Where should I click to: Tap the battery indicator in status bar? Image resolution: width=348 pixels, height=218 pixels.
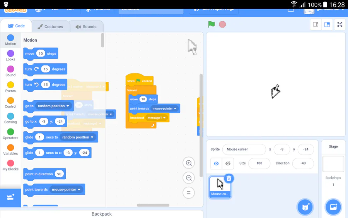(x=325, y=4)
